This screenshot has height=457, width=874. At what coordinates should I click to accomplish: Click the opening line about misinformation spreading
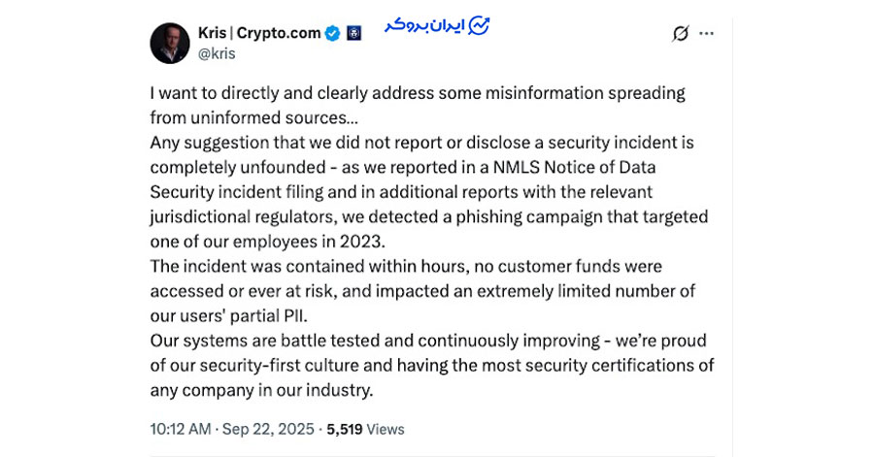[418, 93]
